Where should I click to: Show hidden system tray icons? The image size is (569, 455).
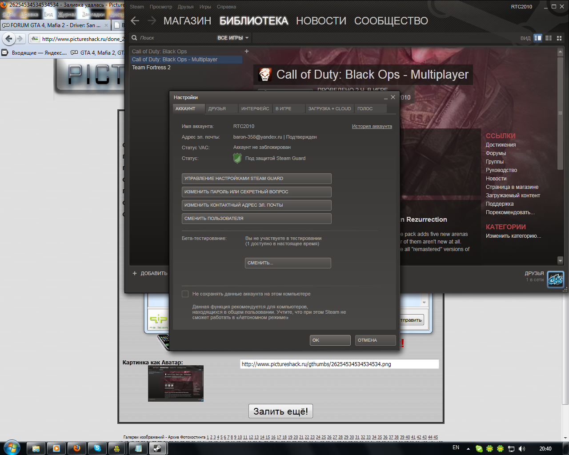click(x=468, y=449)
